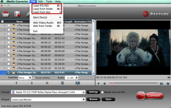
Task: Open the Tools menu
Action: (x=49, y=2)
